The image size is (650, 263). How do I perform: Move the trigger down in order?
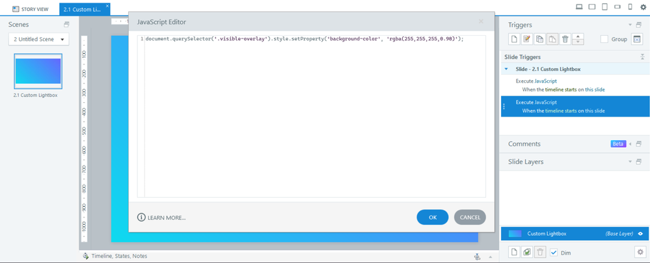coord(578,42)
